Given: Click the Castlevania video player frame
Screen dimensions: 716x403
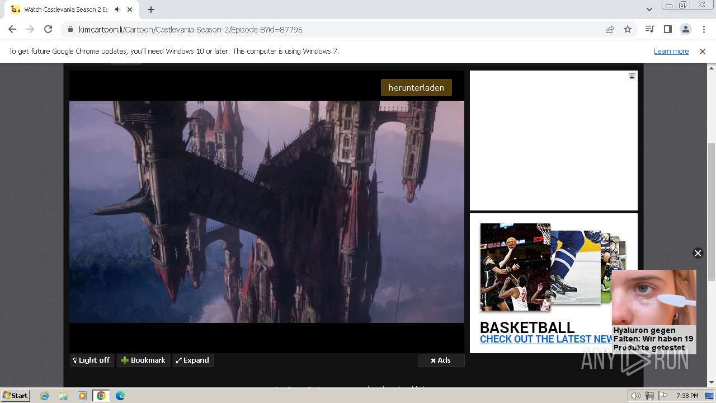Looking at the screenshot, I should (267, 212).
